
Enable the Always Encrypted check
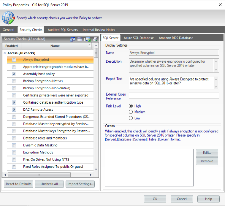click(14, 60)
